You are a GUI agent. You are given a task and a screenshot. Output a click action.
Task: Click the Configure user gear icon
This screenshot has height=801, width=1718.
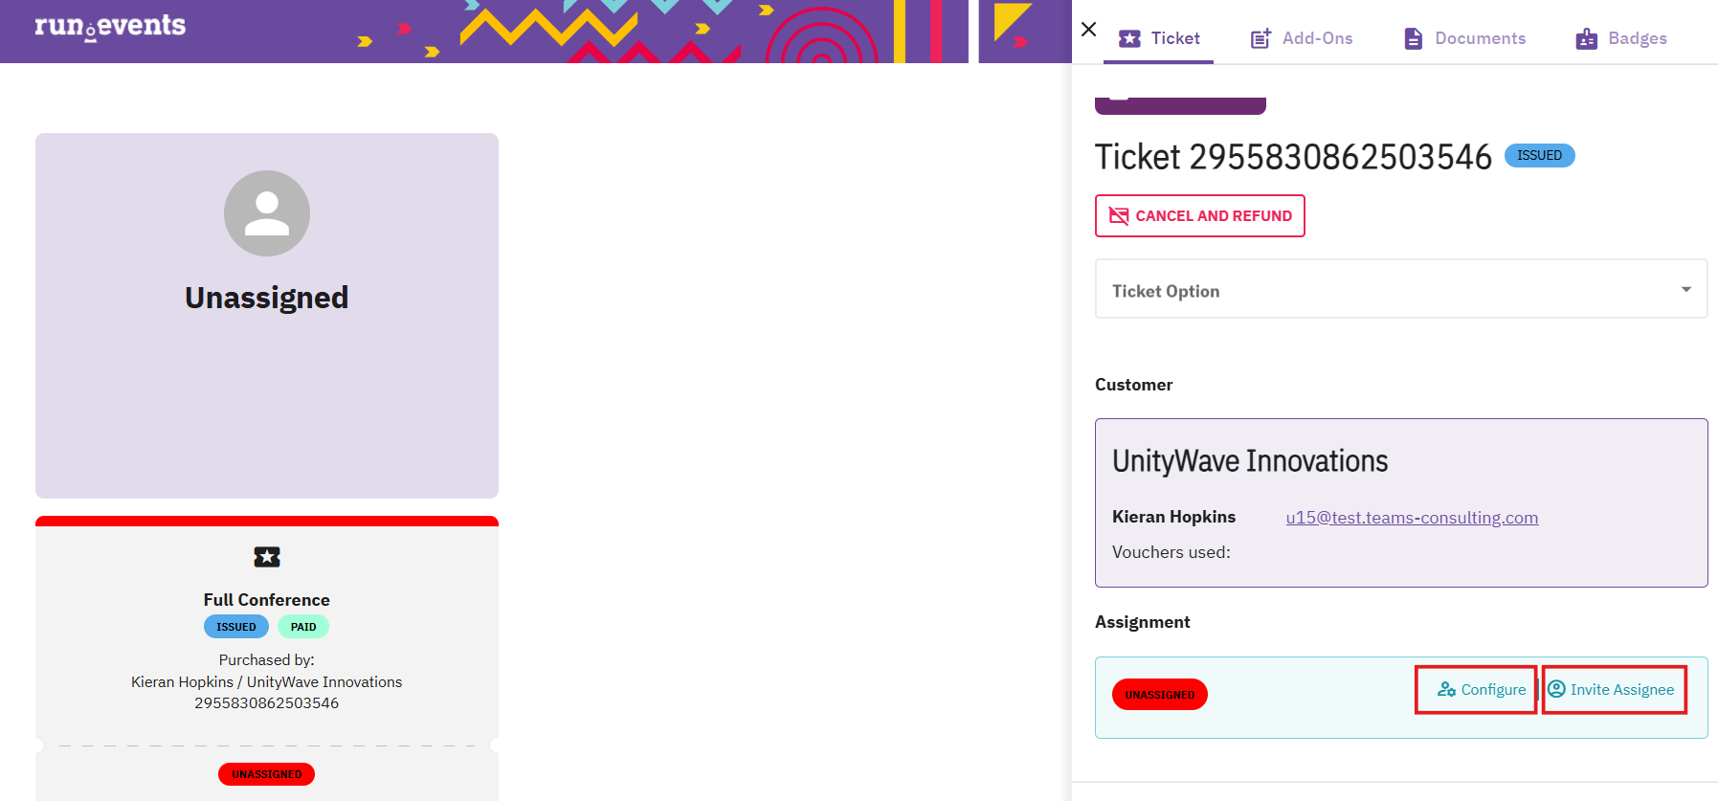1446,689
